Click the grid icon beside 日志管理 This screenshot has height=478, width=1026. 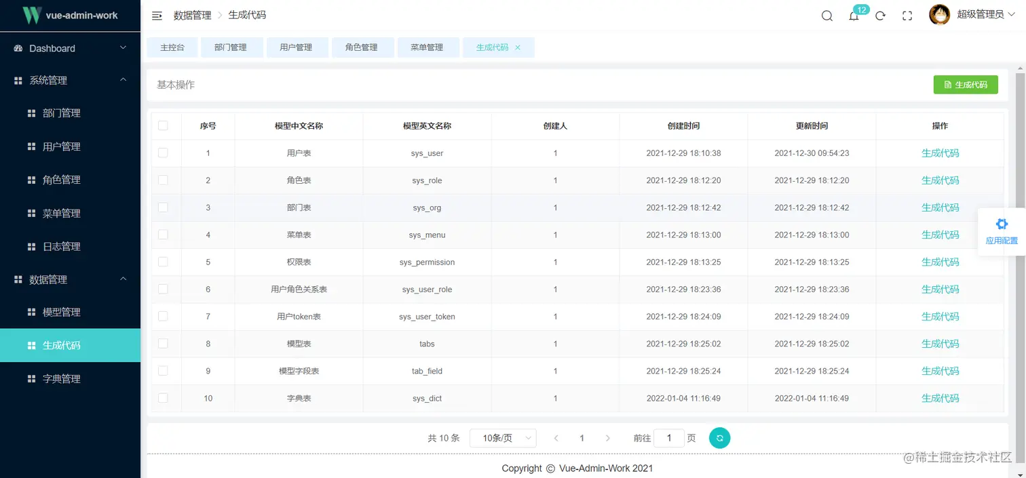(x=31, y=246)
